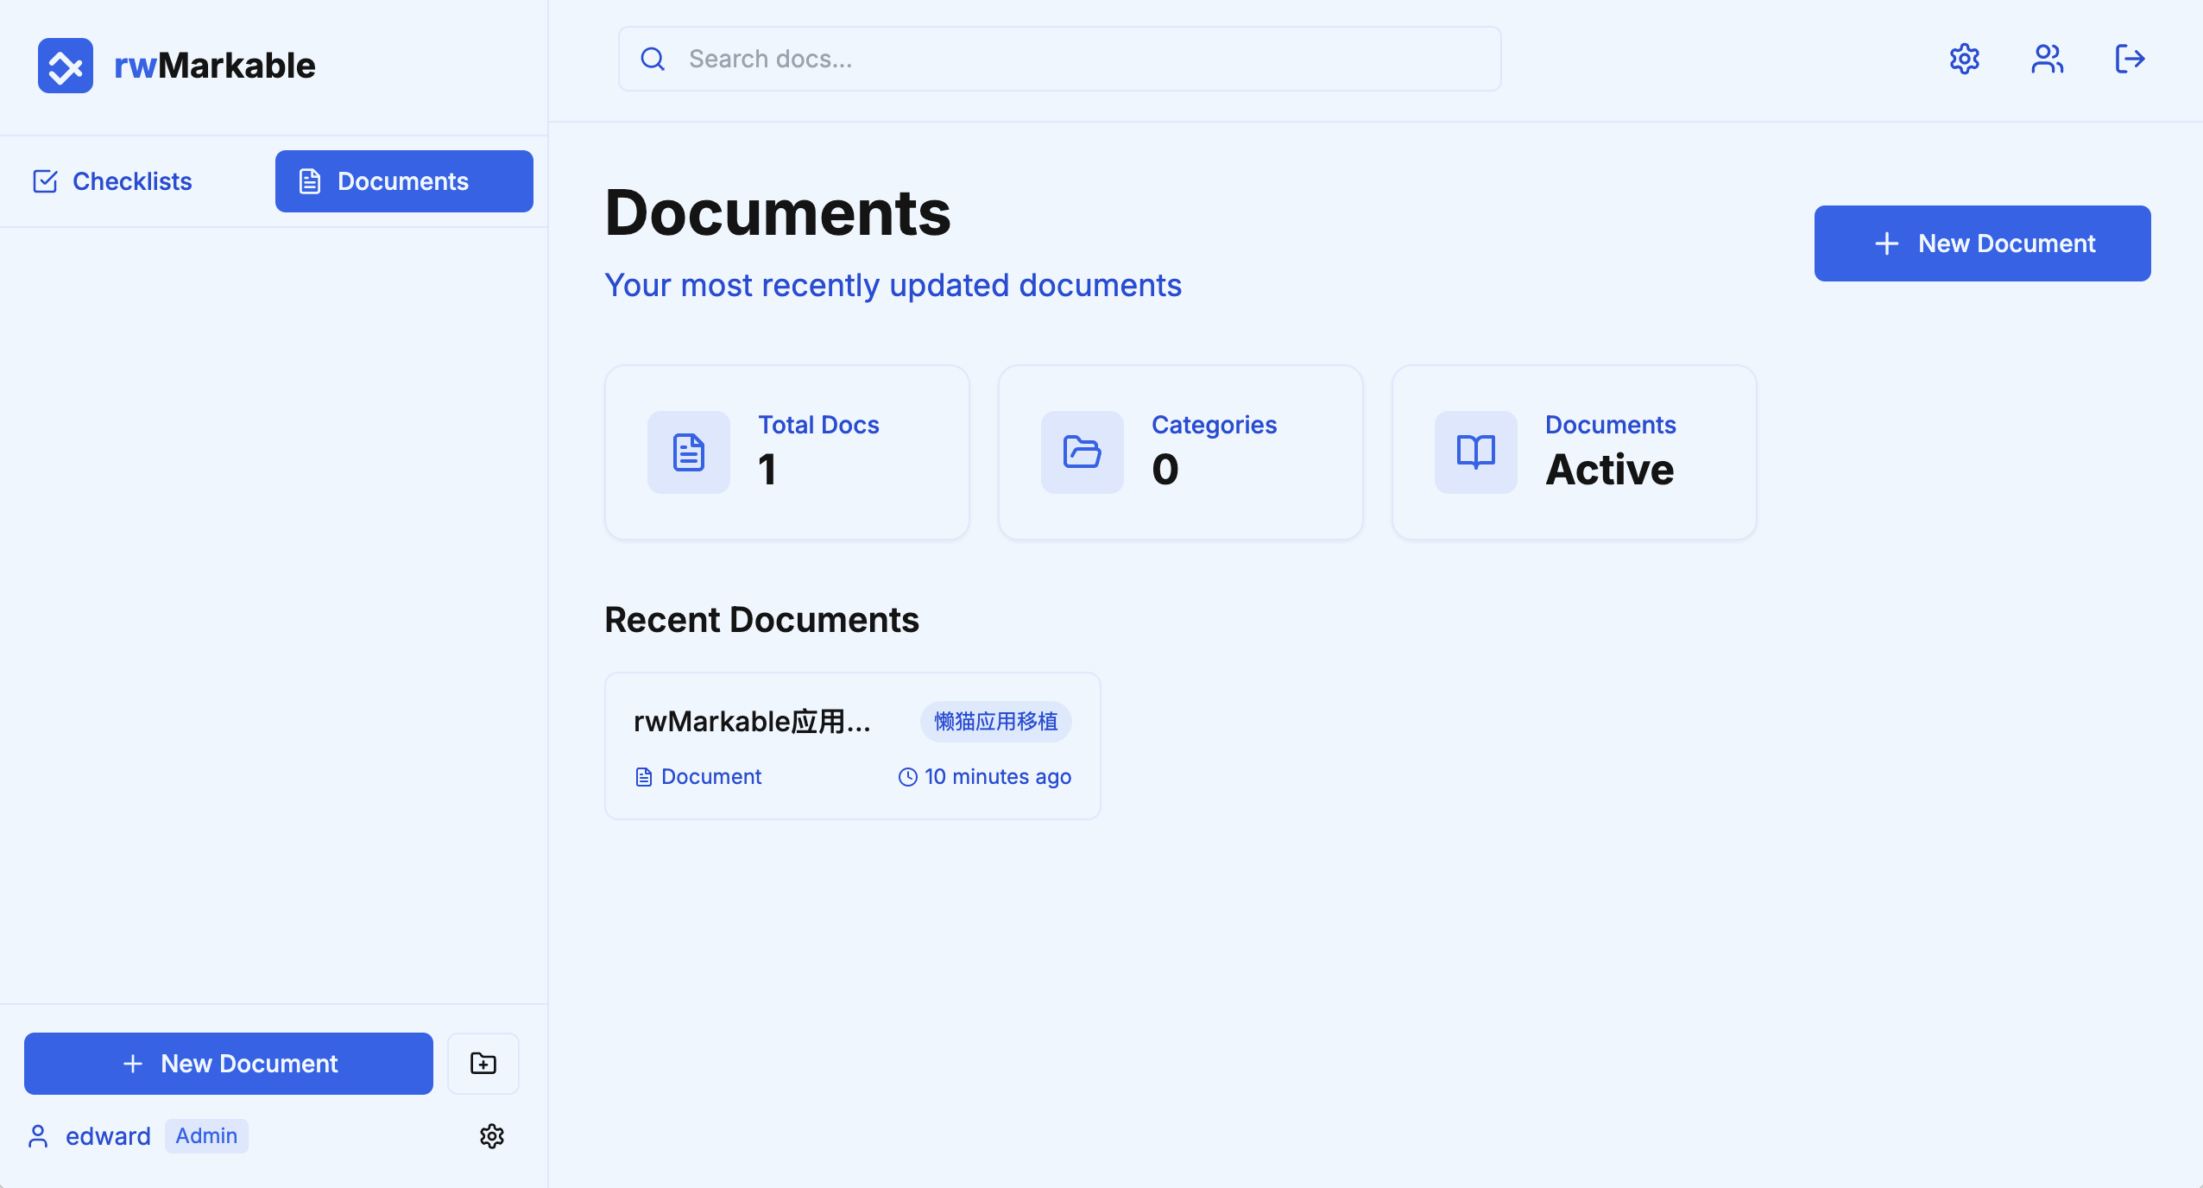Click sidebar New Document button

click(229, 1063)
